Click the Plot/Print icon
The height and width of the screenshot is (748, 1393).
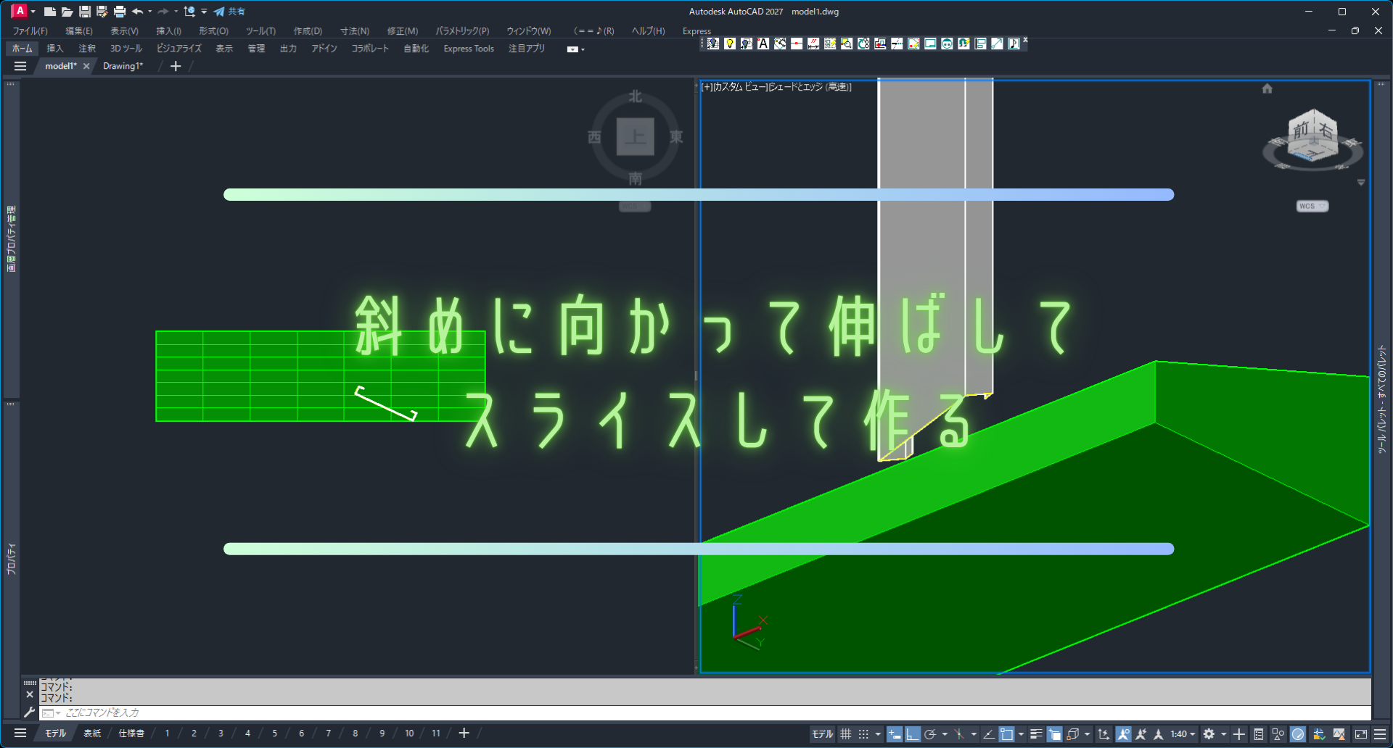click(x=120, y=12)
